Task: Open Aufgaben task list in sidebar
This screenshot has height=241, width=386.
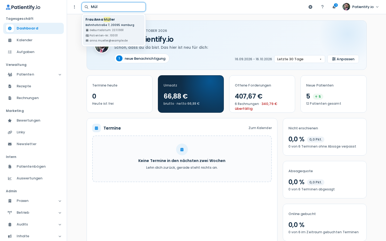Action: (34, 52)
